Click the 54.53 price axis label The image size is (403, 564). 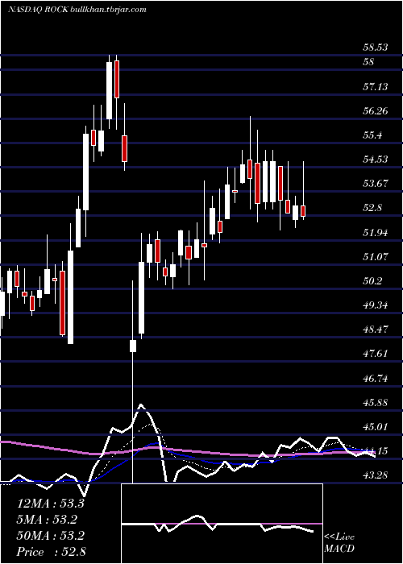(376, 159)
